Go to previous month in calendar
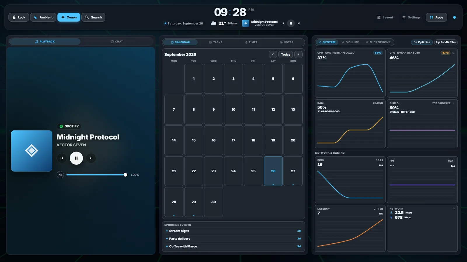The image size is (467, 262). pyautogui.click(x=273, y=54)
